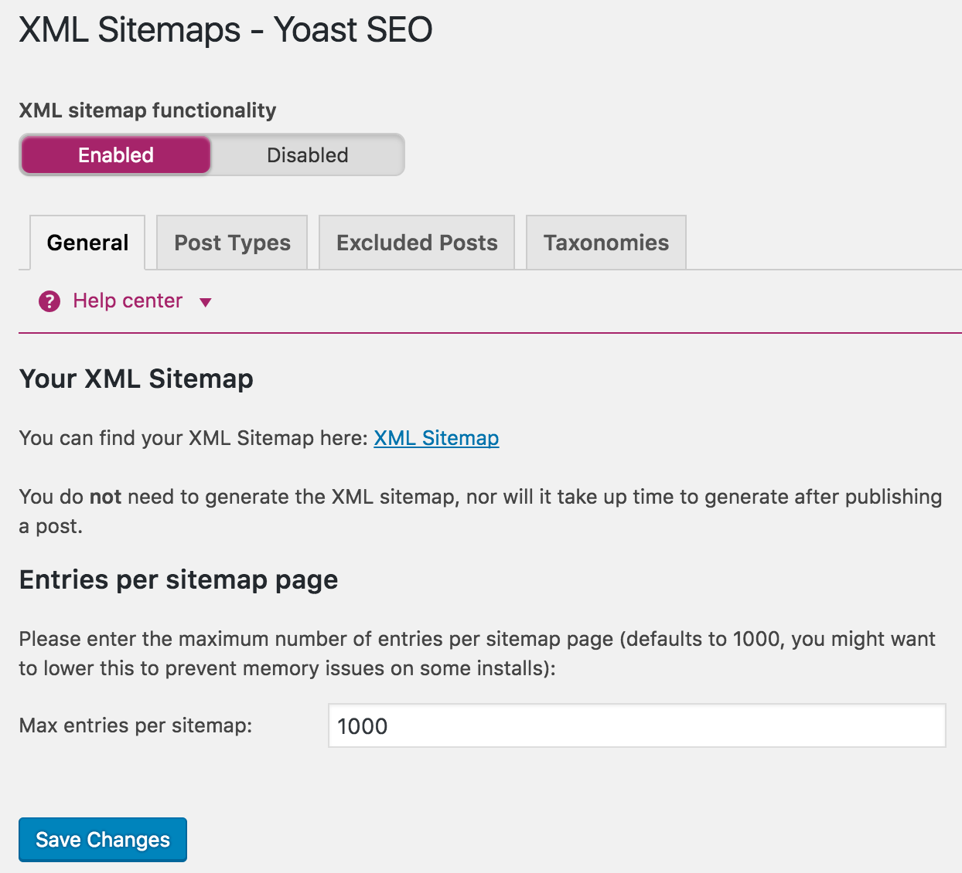
Task: Open the Taxonomies tab
Action: tap(606, 242)
